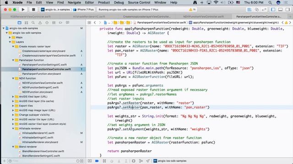Collapse the Pansharpen function group

tap(13, 60)
